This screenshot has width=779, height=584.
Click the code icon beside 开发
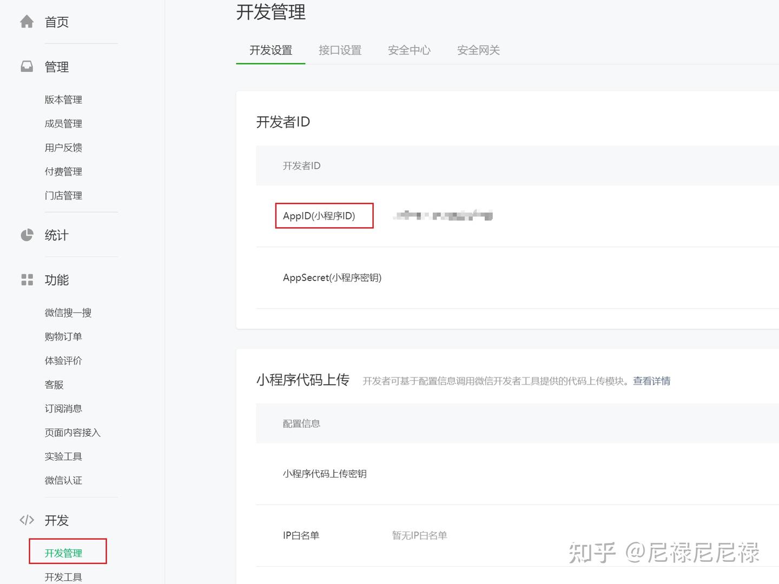click(x=27, y=520)
